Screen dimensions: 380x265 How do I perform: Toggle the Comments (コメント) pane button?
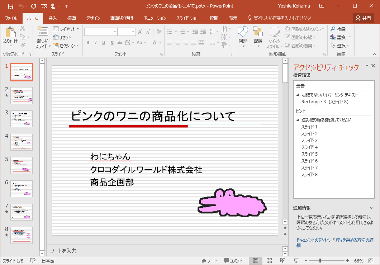pos(233,261)
